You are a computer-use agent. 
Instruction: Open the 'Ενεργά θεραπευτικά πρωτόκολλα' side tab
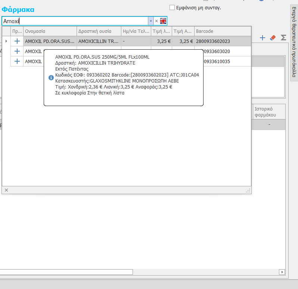point(294,42)
